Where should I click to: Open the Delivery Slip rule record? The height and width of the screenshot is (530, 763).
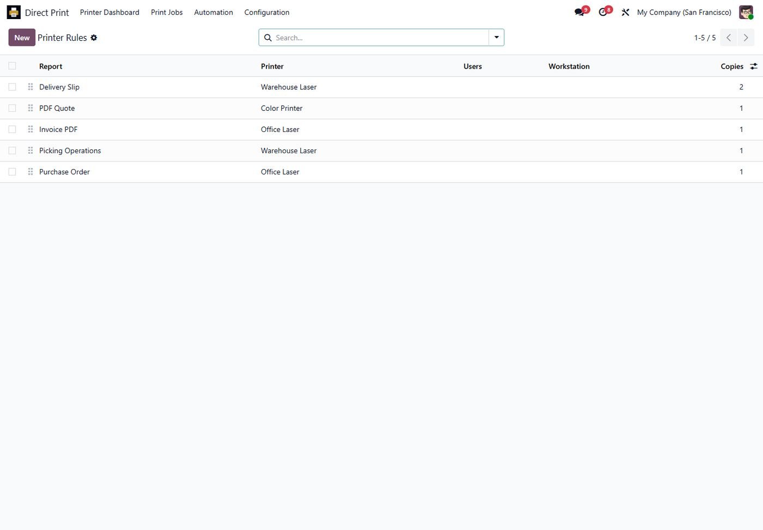click(59, 87)
